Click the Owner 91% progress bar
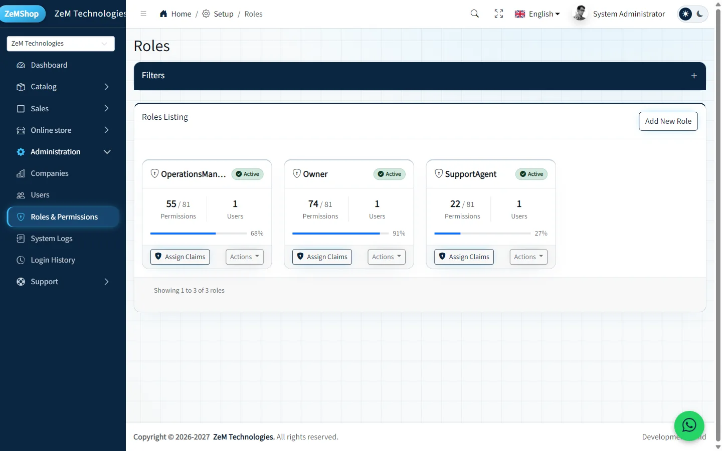Screen dimensions: 722x451 340,234
